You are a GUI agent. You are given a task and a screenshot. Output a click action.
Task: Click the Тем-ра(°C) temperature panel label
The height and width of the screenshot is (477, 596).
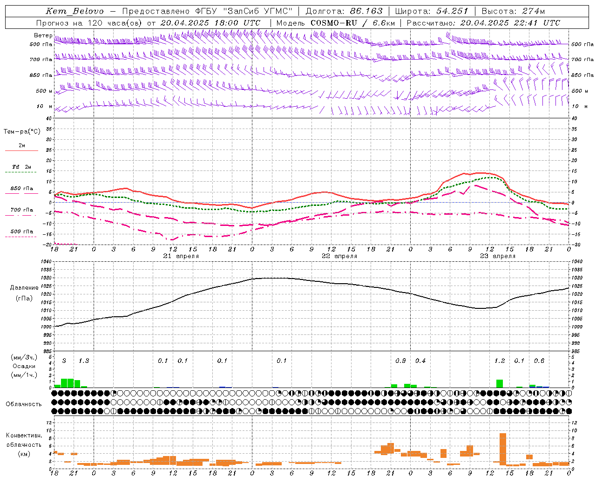point(22,131)
